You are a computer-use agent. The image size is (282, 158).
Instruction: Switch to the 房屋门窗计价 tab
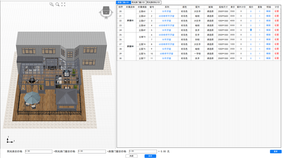(123, 2)
